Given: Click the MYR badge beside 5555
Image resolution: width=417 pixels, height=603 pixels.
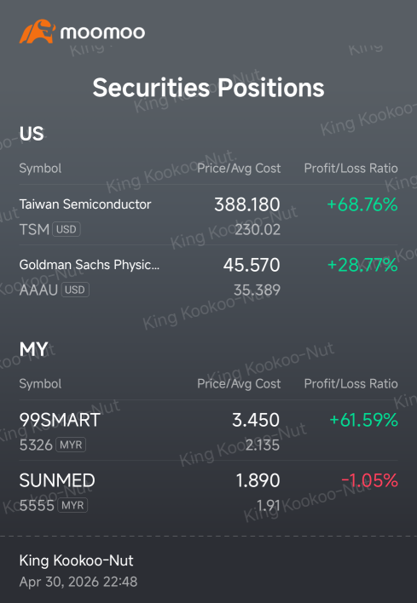Looking at the screenshot, I should tap(72, 505).
